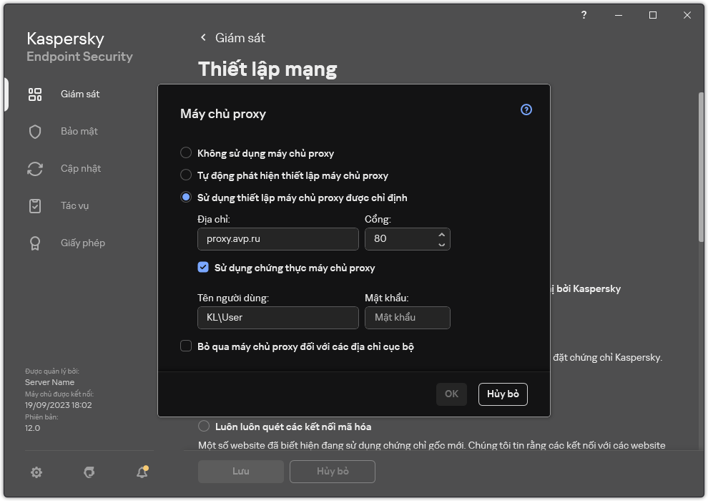Decrease port value with down arrow
The width and height of the screenshot is (708, 501).
442,243
